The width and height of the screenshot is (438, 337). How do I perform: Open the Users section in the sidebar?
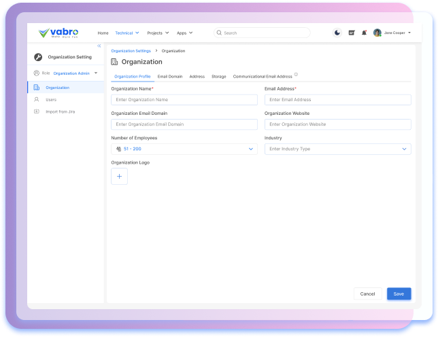(51, 99)
